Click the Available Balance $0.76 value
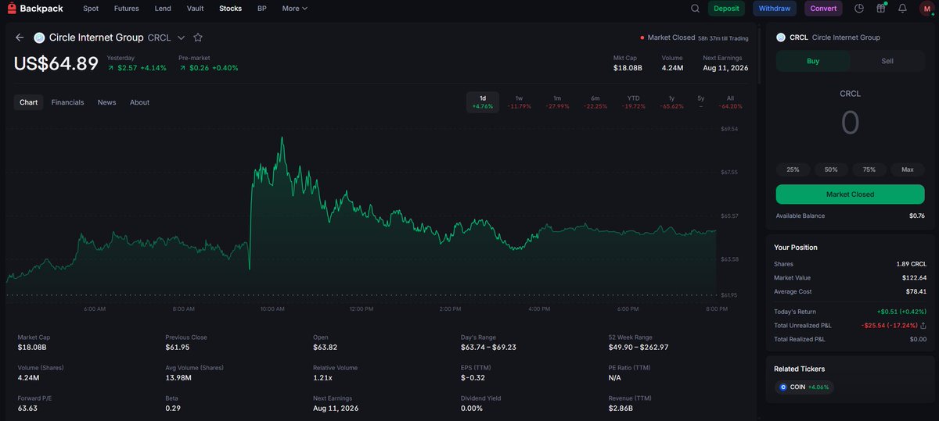Image resolution: width=939 pixels, height=421 pixels. click(916, 216)
